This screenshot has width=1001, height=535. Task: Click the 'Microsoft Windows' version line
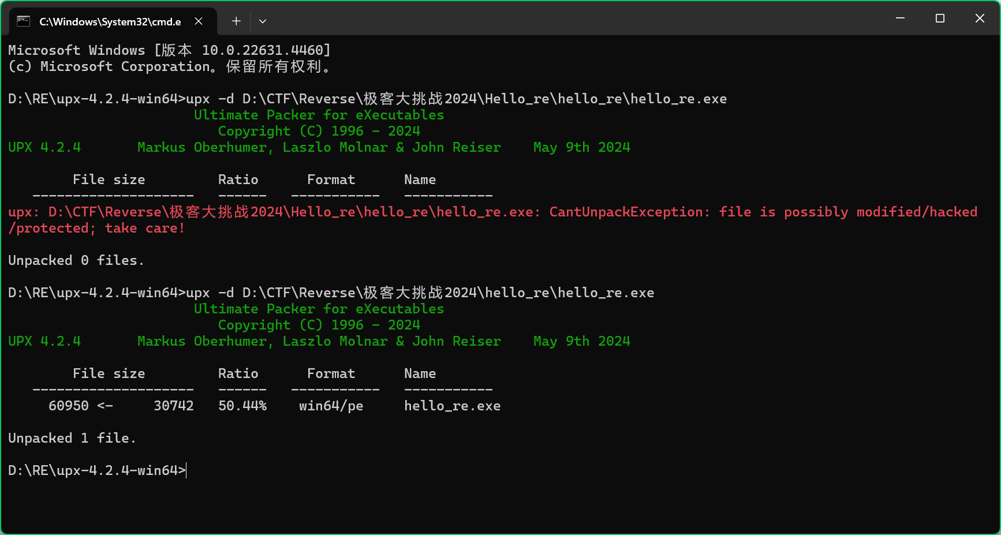pyautogui.click(x=169, y=50)
